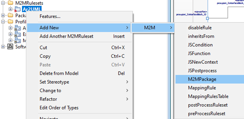The width and height of the screenshot is (244, 119).
Task: Collapse the M2MRulesets tree node
Action: pos(3,3)
